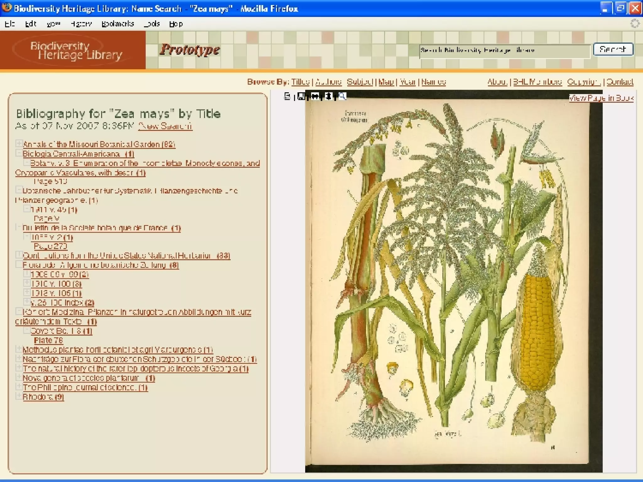
Task: Click the Firefox activity throbber icon
Action: (x=635, y=24)
